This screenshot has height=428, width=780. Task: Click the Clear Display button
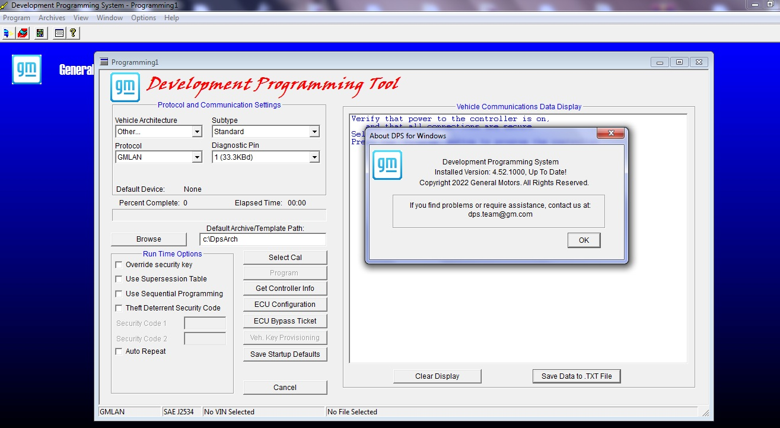pos(437,376)
